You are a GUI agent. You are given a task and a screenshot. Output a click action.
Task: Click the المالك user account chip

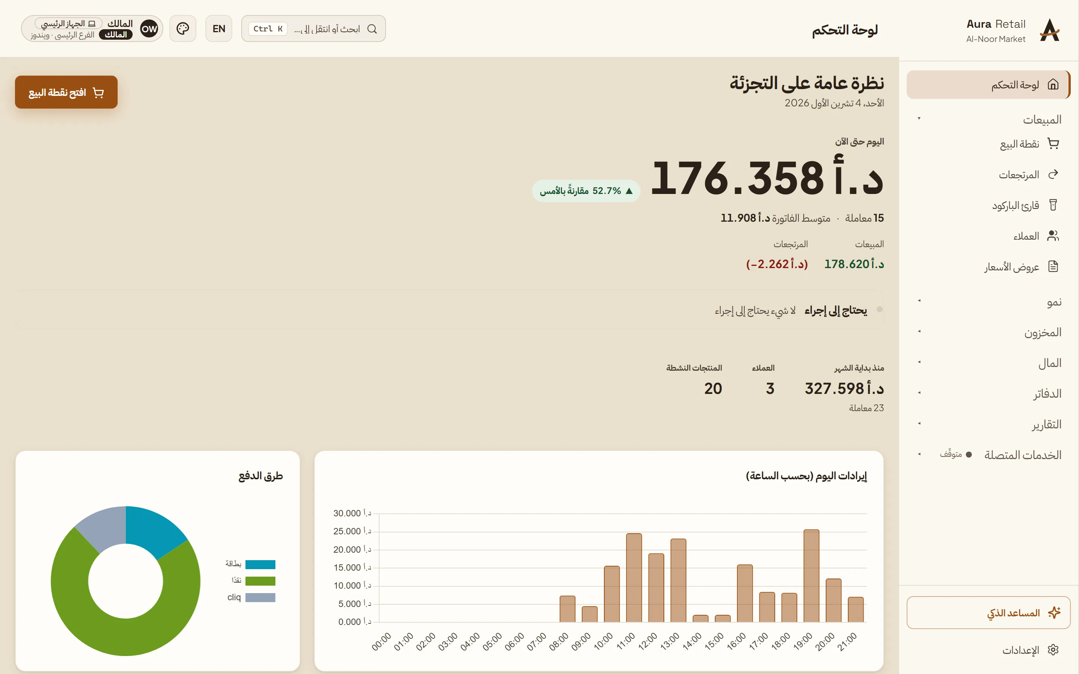tap(92, 28)
